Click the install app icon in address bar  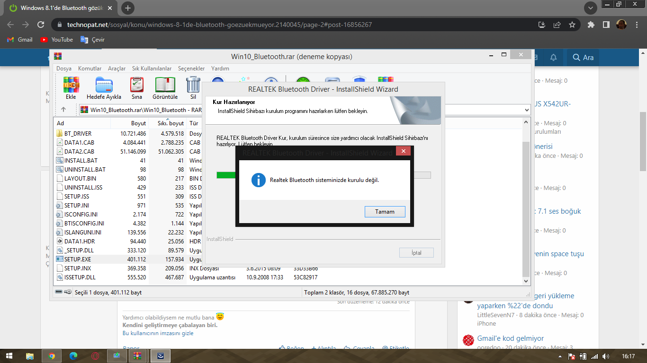(542, 25)
